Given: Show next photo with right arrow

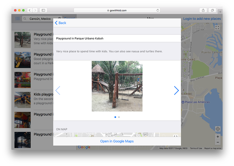Looking at the screenshot, I should pyautogui.click(x=176, y=90).
